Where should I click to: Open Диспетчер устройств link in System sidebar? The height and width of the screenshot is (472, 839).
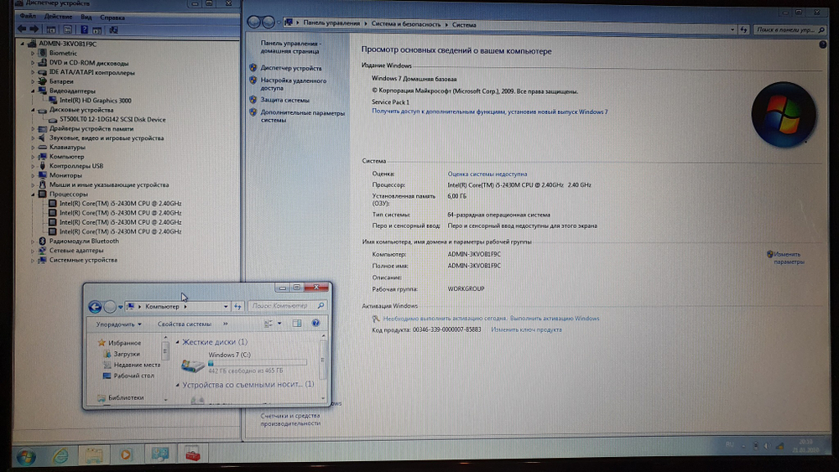click(x=291, y=69)
